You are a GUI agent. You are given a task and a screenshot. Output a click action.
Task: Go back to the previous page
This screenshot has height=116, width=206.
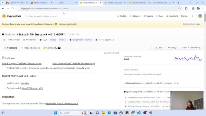[x=3, y=9]
